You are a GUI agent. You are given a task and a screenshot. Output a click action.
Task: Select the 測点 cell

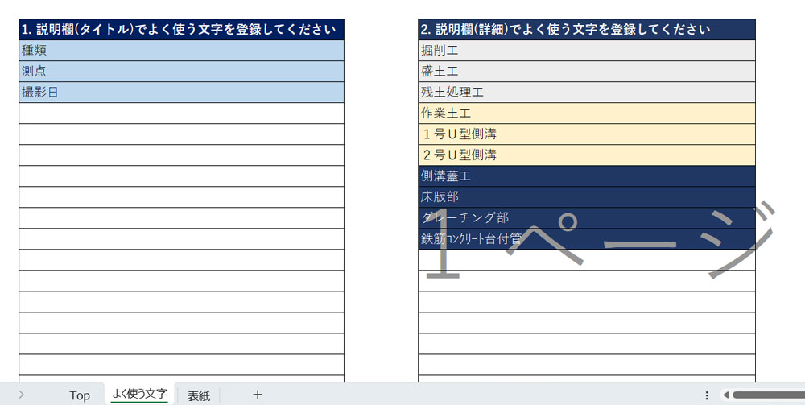point(181,72)
